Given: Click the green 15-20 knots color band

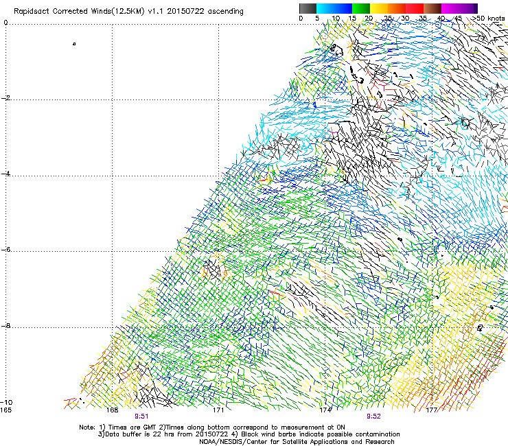Looking at the screenshot, I should pos(361,8).
